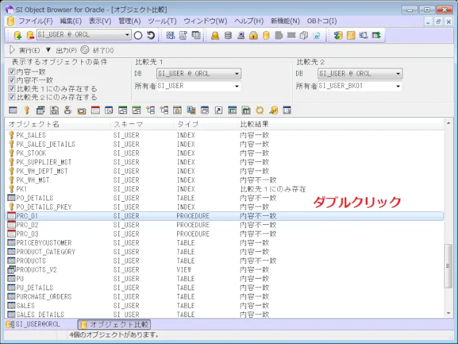Toggle the synonym shortcut arrow filter icon
The height and width of the screenshot is (344, 458).
(219, 110)
